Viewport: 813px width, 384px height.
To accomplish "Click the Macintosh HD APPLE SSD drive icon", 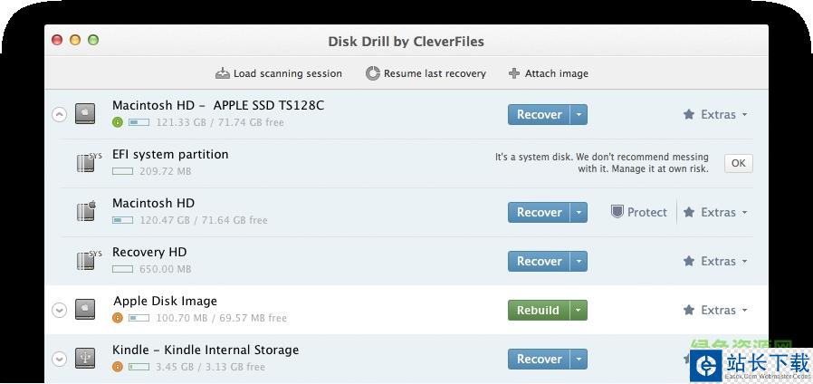I will tap(85, 114).
